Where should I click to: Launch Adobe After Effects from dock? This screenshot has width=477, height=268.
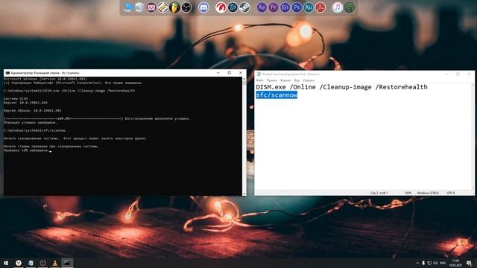(262, 7)
